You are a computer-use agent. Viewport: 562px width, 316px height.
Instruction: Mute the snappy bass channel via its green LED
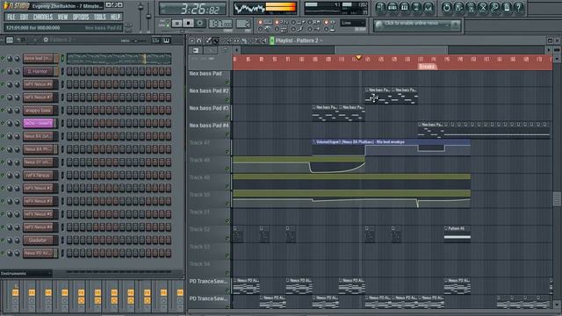[3, 111]
